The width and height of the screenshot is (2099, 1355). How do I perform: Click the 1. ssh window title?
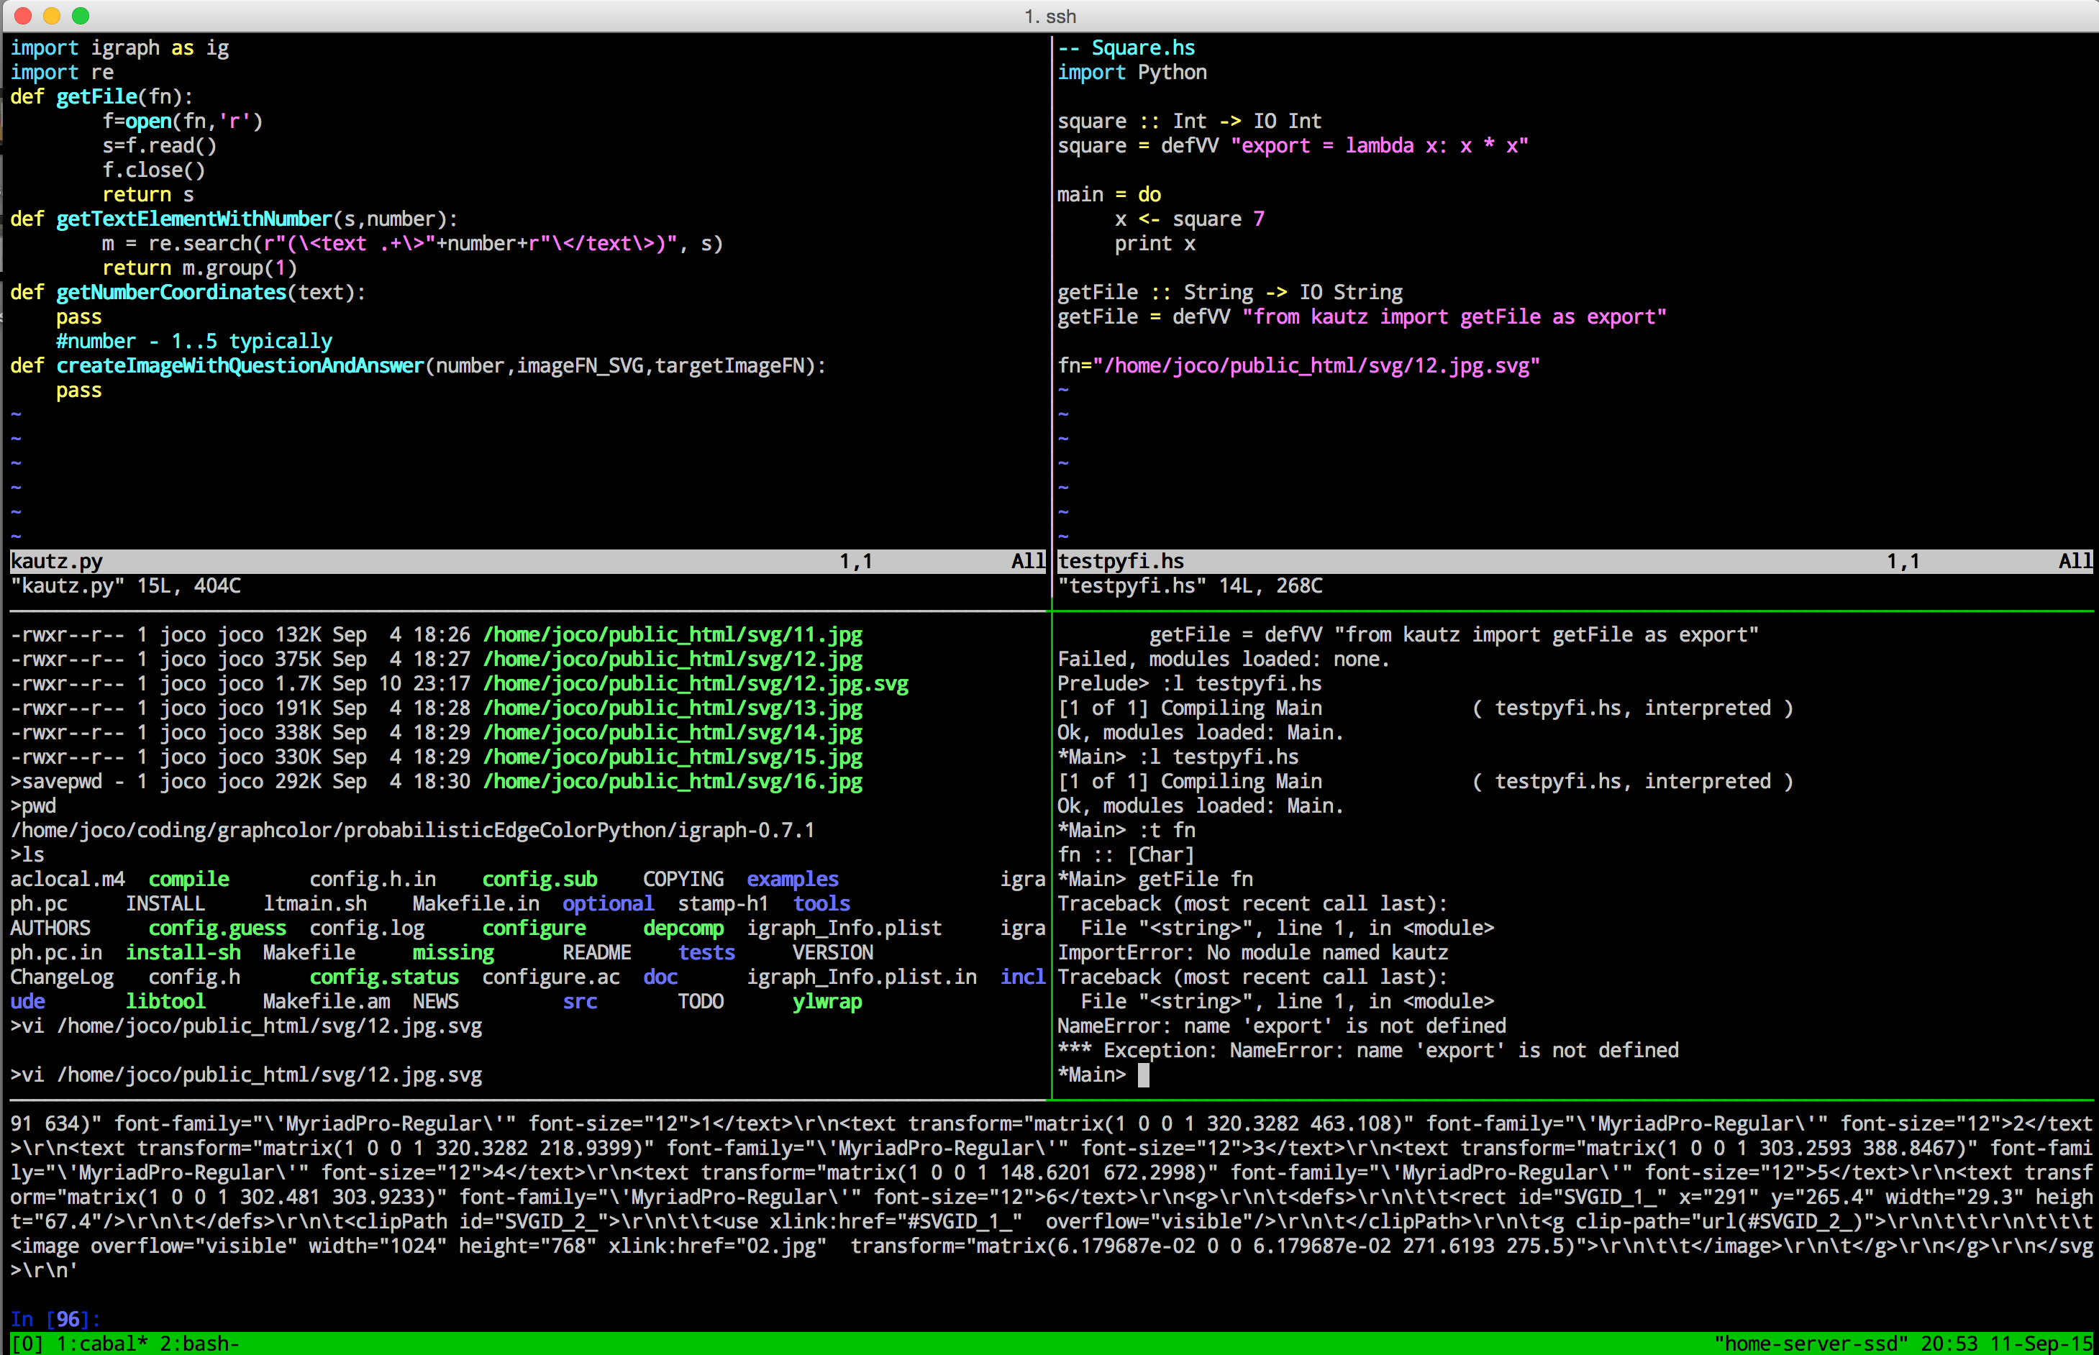click(1050, 17)
